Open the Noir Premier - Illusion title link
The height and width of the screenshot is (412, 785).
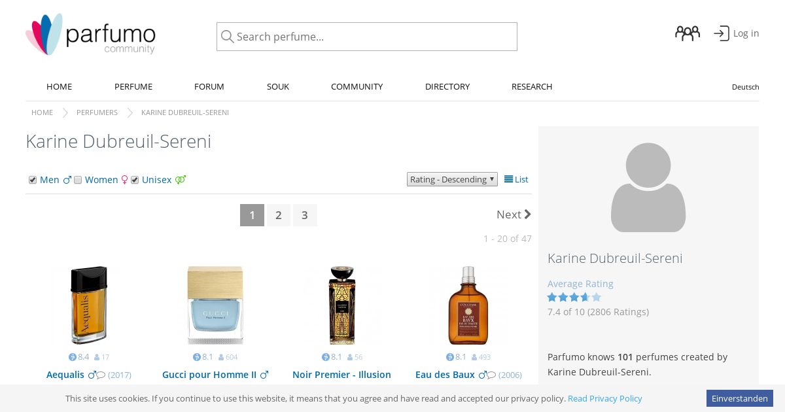pyautogui.click(x=341, y=375)
